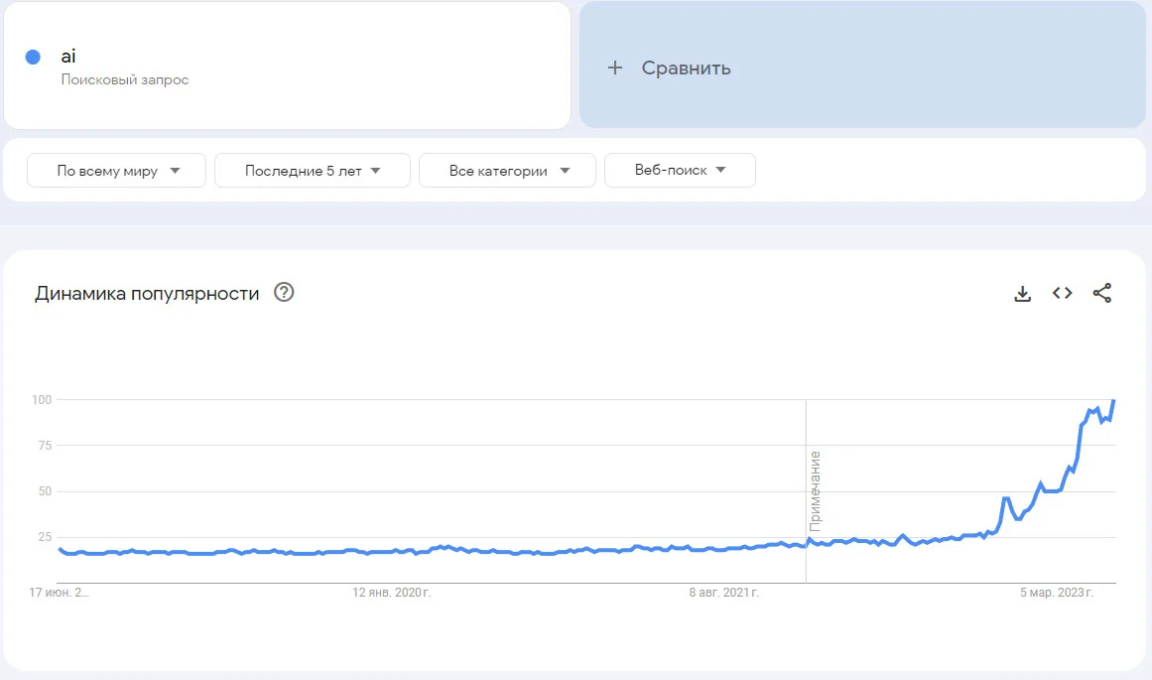Open help for Динамика популярности
This screenshot has height=680, width=1152.
[284, 292]
